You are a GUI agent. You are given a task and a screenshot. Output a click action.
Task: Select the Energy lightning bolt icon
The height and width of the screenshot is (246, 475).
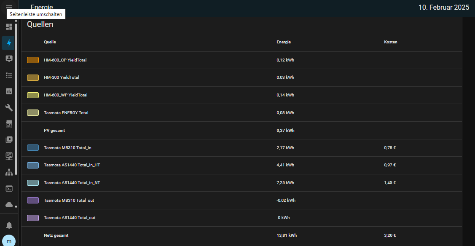(x=9, y=43)
